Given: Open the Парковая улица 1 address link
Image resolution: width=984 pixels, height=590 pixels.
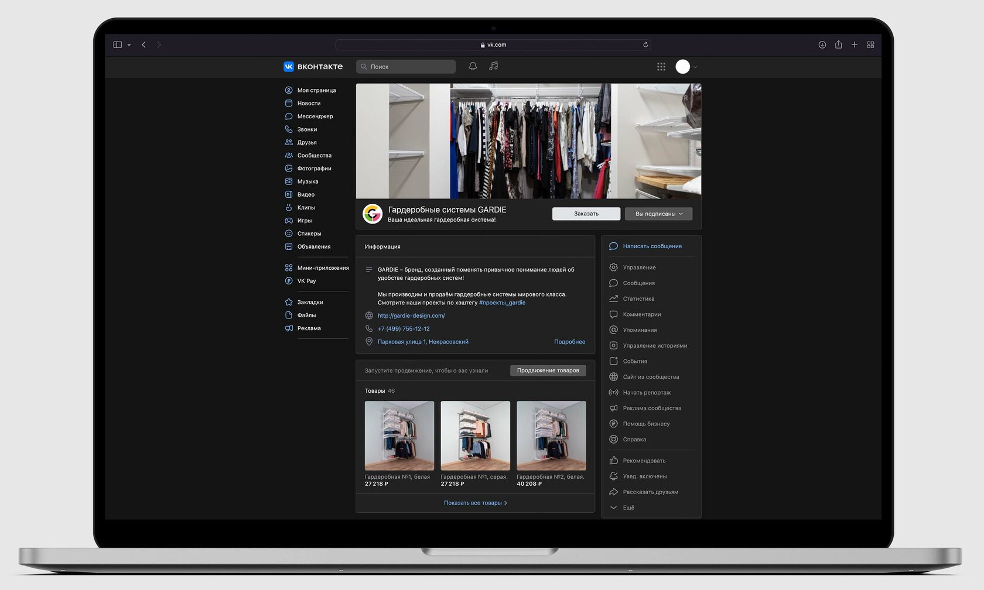Looking at the screenshot, I should pos(423,342).
